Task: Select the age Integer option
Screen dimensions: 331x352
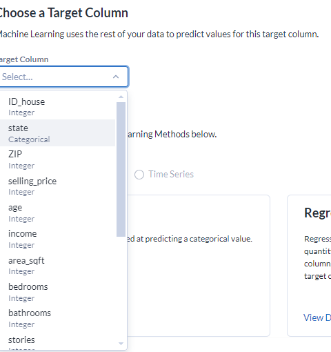Action: coord(57,213)
